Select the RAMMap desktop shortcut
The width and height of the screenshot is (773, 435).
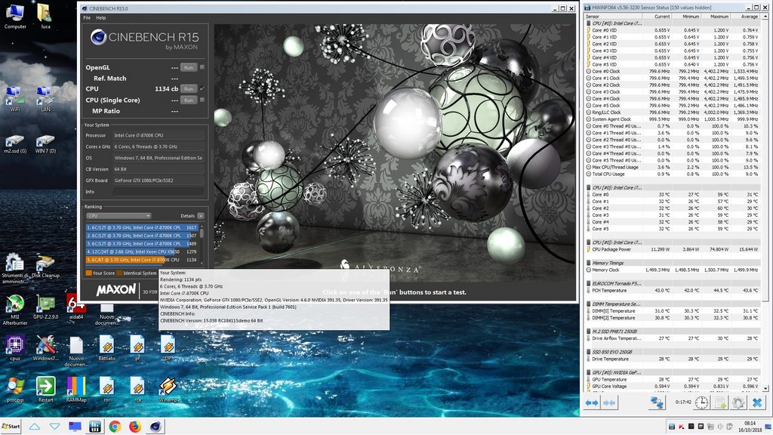coord(76,390)
